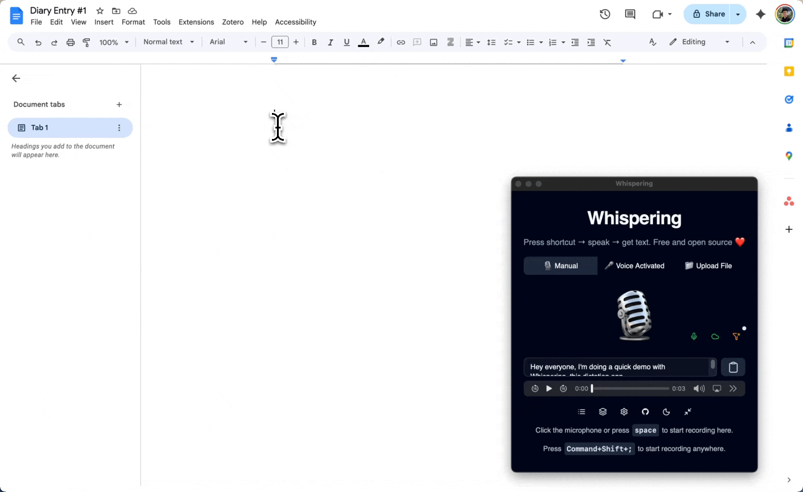Open Google Tasks side panel
803x492 pixels.
click(x=789, y=99)
